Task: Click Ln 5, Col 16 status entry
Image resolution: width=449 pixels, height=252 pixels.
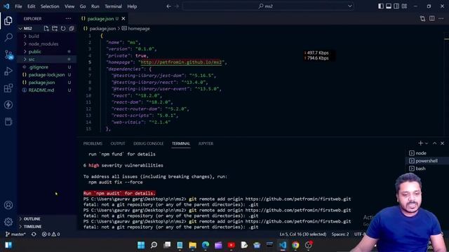Action: click(x=303, y=234)
